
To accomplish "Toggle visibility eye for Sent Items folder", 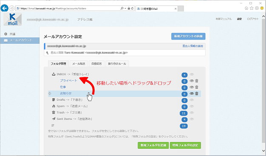I will pos(192,119).
